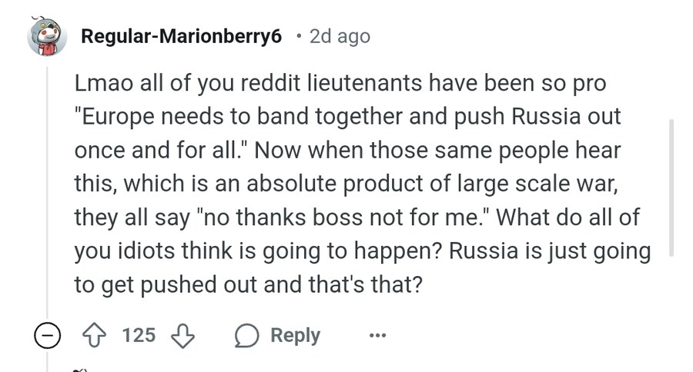Open Regular-Marionberry6's user profile
The image size is (693, 372).
pyautogui.click(x=182, y=36)
